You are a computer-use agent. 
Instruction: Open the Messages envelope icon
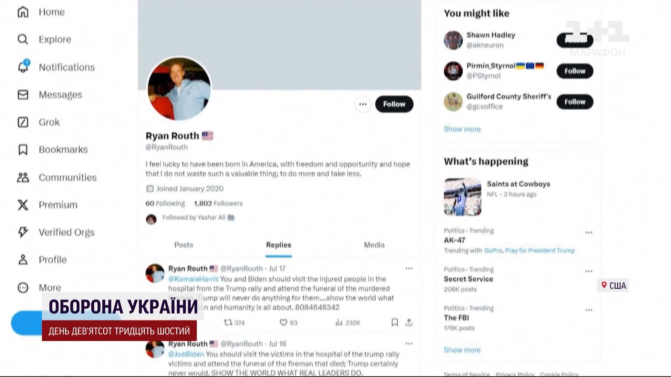pyautogui.click(x=23, y=95)
